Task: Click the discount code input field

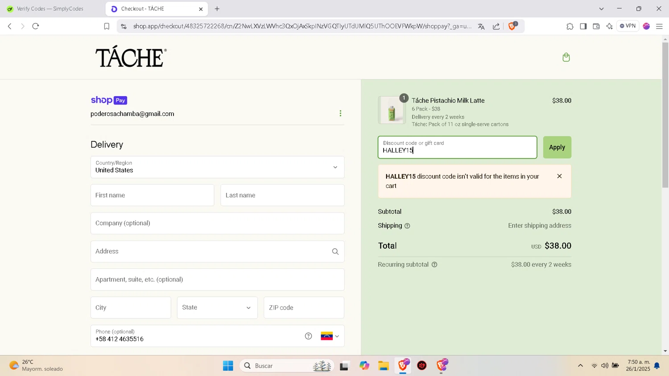Action: [457, 147]
